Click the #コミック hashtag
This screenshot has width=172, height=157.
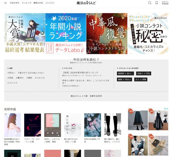(13, 83)
